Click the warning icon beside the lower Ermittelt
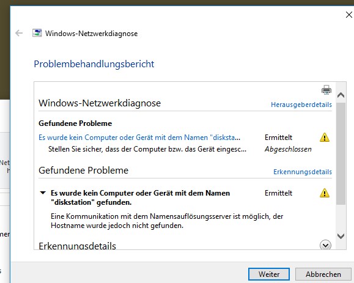The image size is (354, 283). coord(325,193)
